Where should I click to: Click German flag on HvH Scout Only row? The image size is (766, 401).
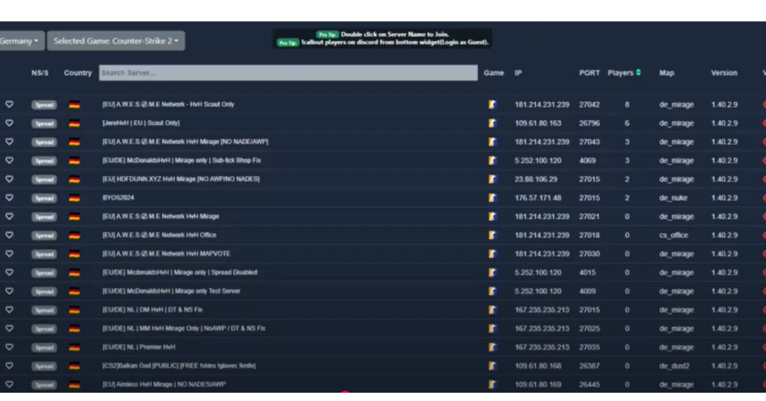point(75,105)
